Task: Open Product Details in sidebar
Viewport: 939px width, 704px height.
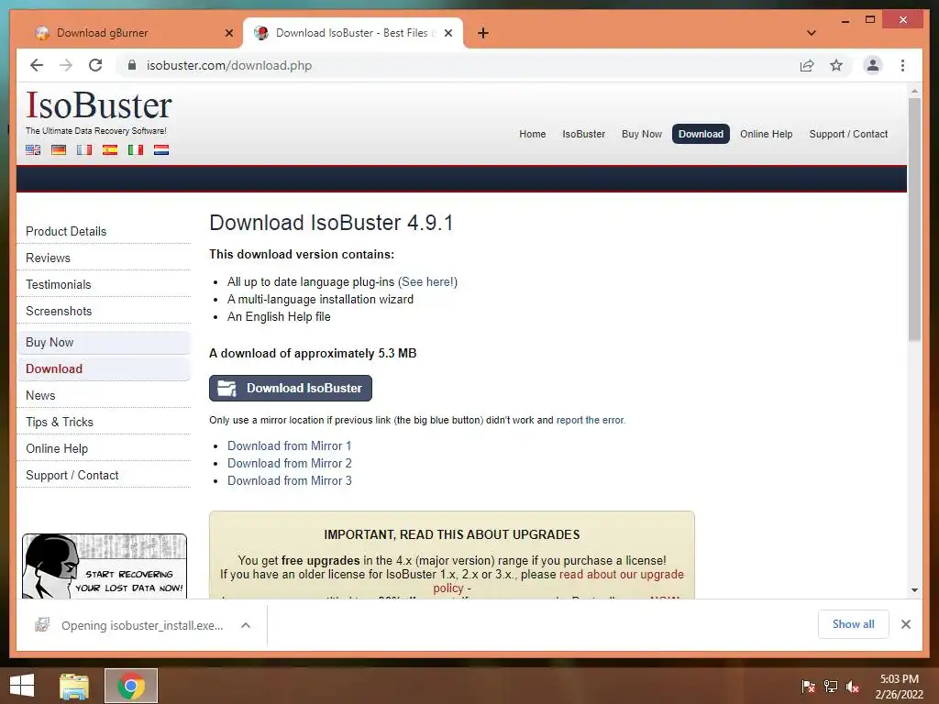Action: pyautogui.click(x=66, y=232)
